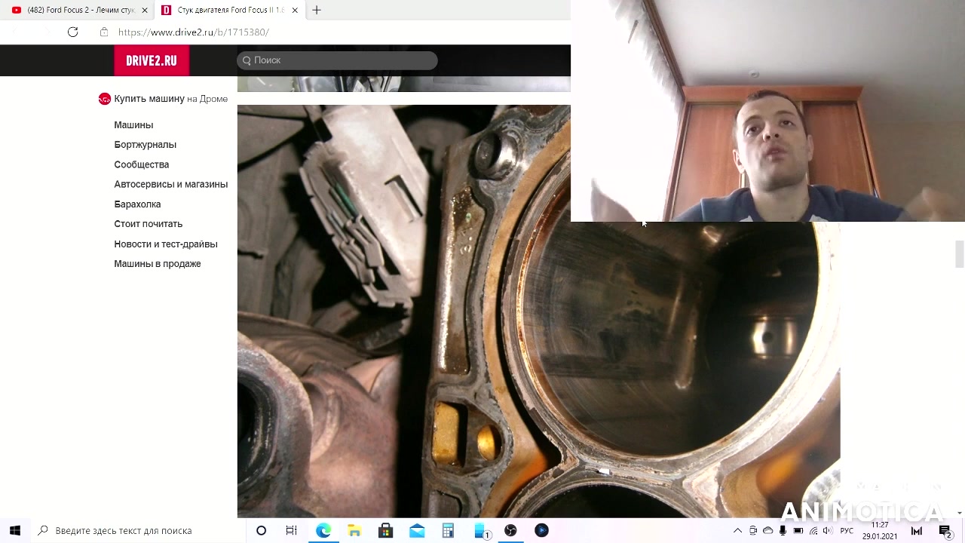
Task: Click the battery status tray icon
Action: pos(798,531)
